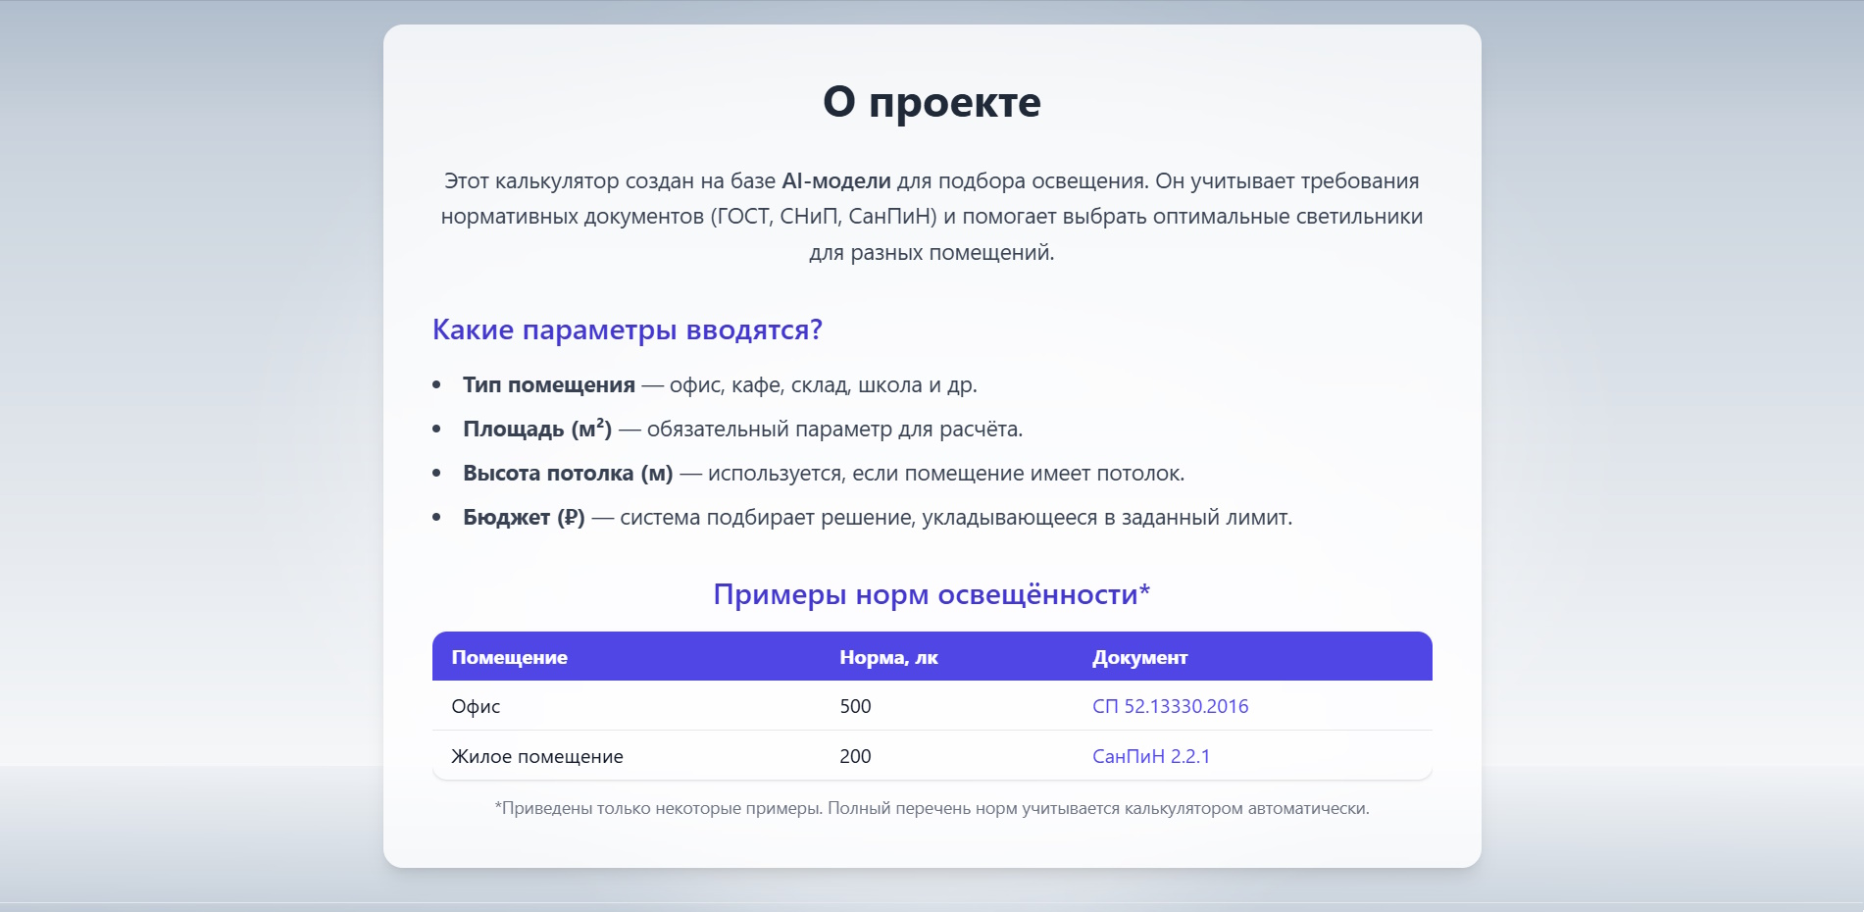Open the СанПиН 2.2.1 document link
The width and height of the screenshot is (1864, 912).
tap(1151, 756)
